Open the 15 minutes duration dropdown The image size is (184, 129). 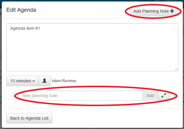coord(22,81)
